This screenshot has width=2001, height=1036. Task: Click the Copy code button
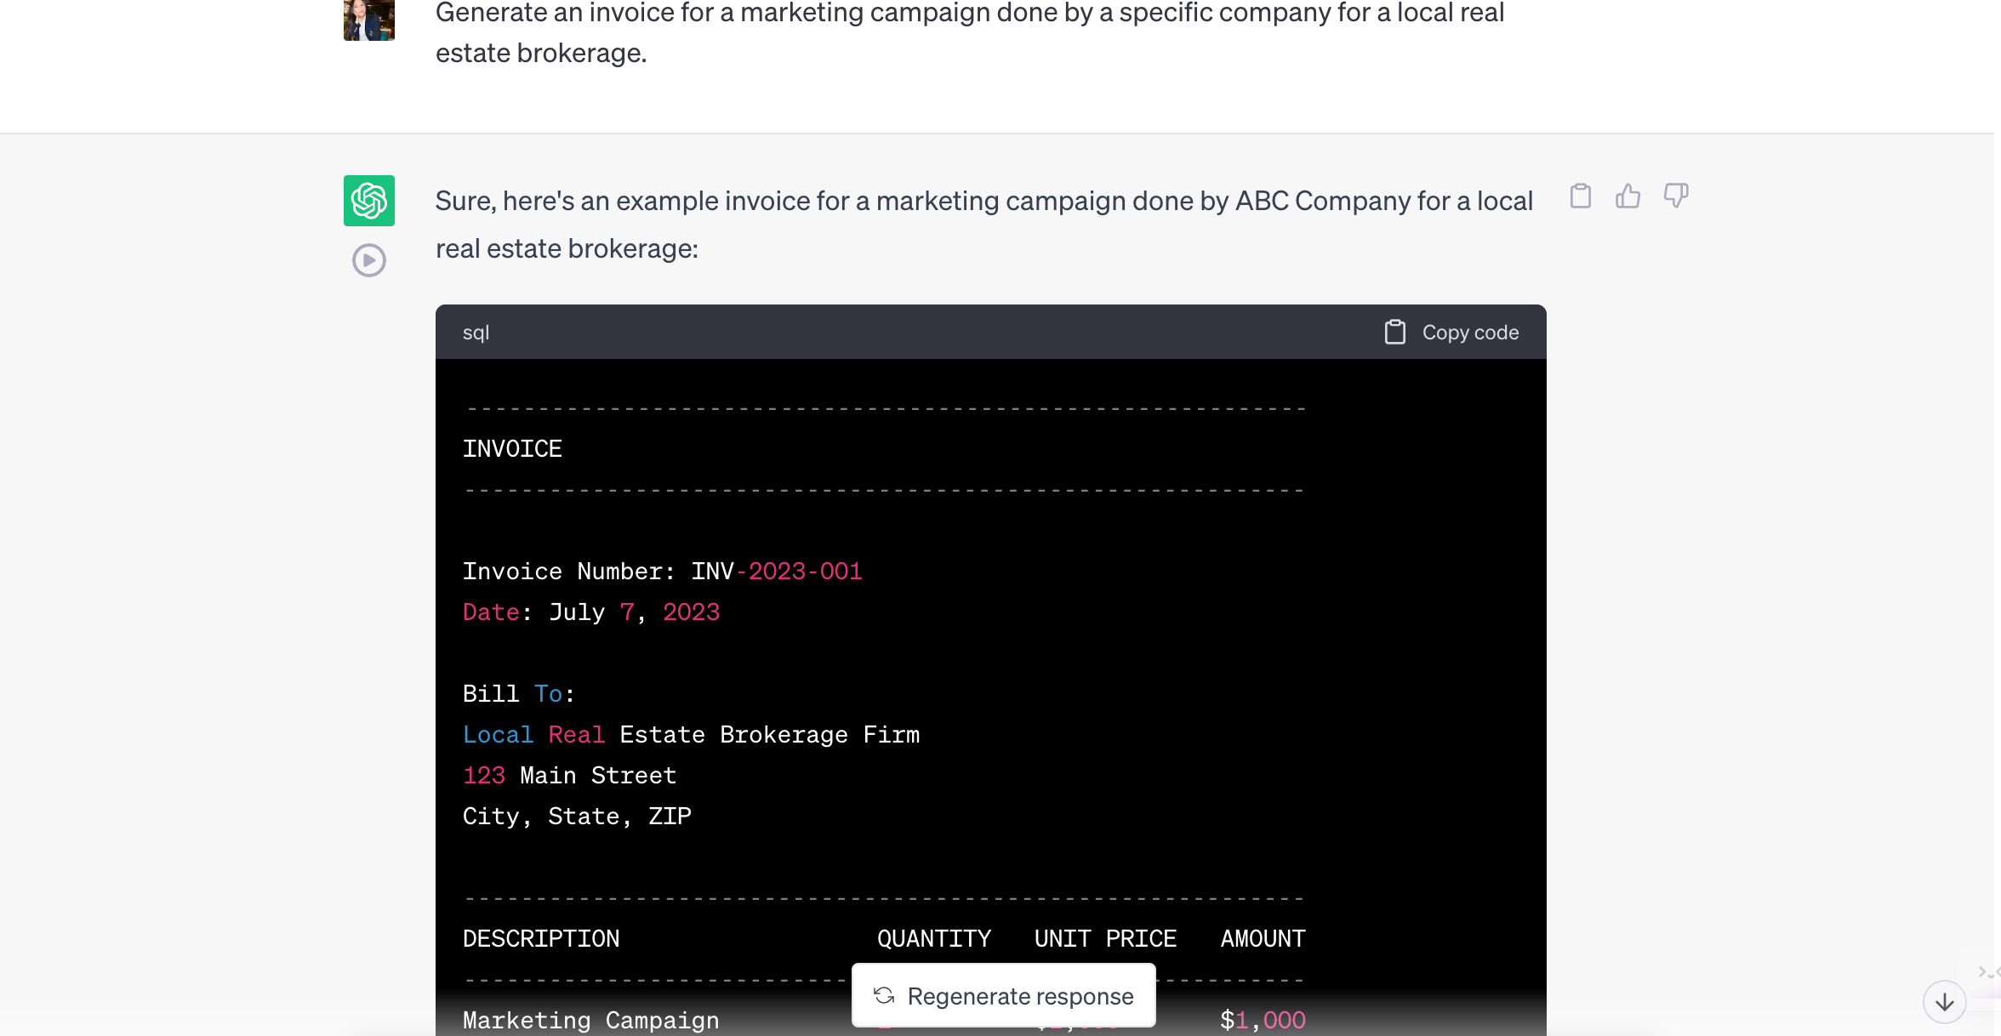1450,332
